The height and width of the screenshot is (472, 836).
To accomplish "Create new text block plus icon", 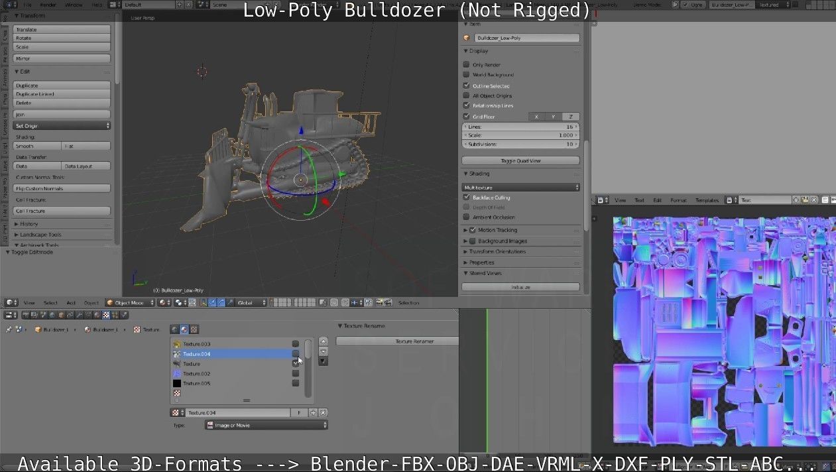I will [796, 200].
